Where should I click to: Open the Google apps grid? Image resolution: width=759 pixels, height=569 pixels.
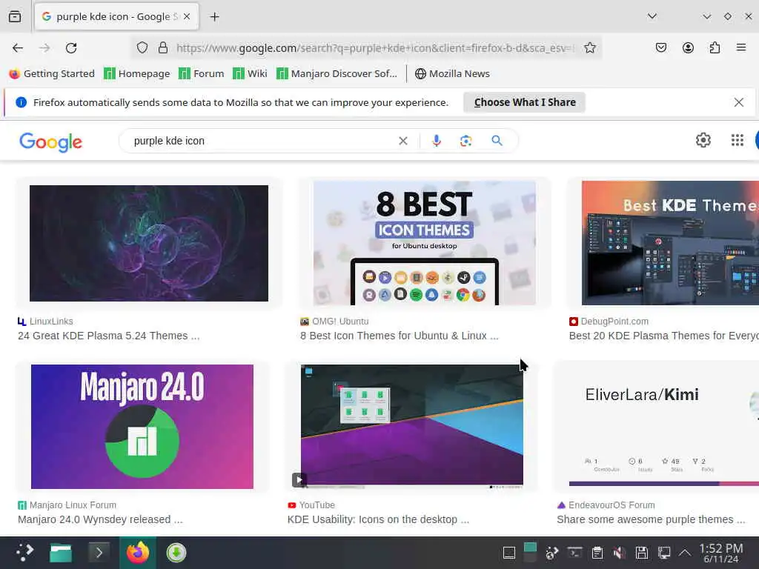coord(738,140)
